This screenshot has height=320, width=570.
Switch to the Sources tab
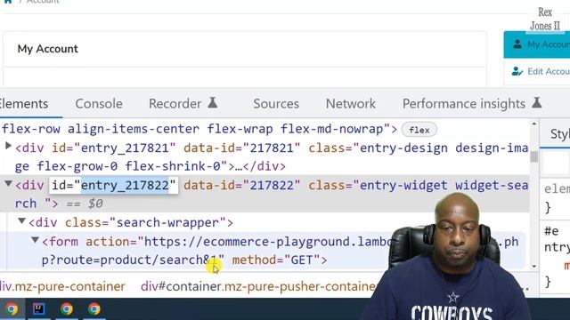pos(276,104)
